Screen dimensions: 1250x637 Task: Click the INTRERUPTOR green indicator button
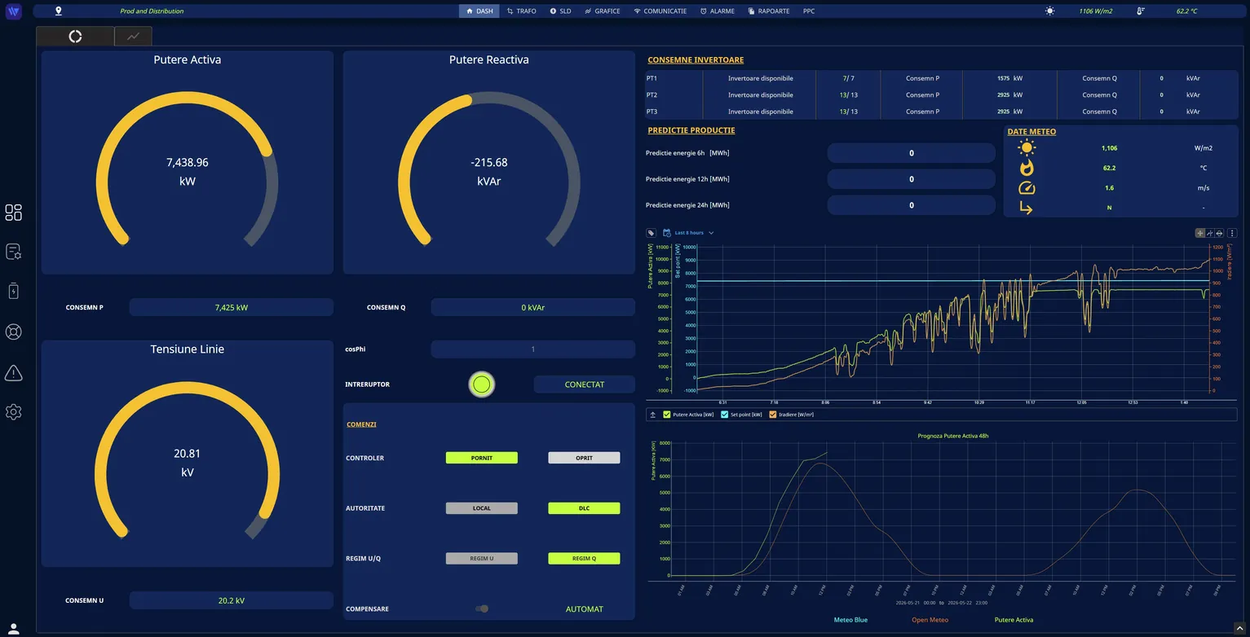tap(482, 384)
